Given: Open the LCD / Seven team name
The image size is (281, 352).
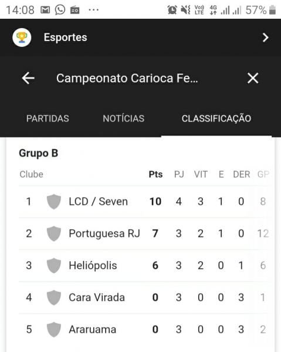Looking at the screenshot, I should coord(99,202).
